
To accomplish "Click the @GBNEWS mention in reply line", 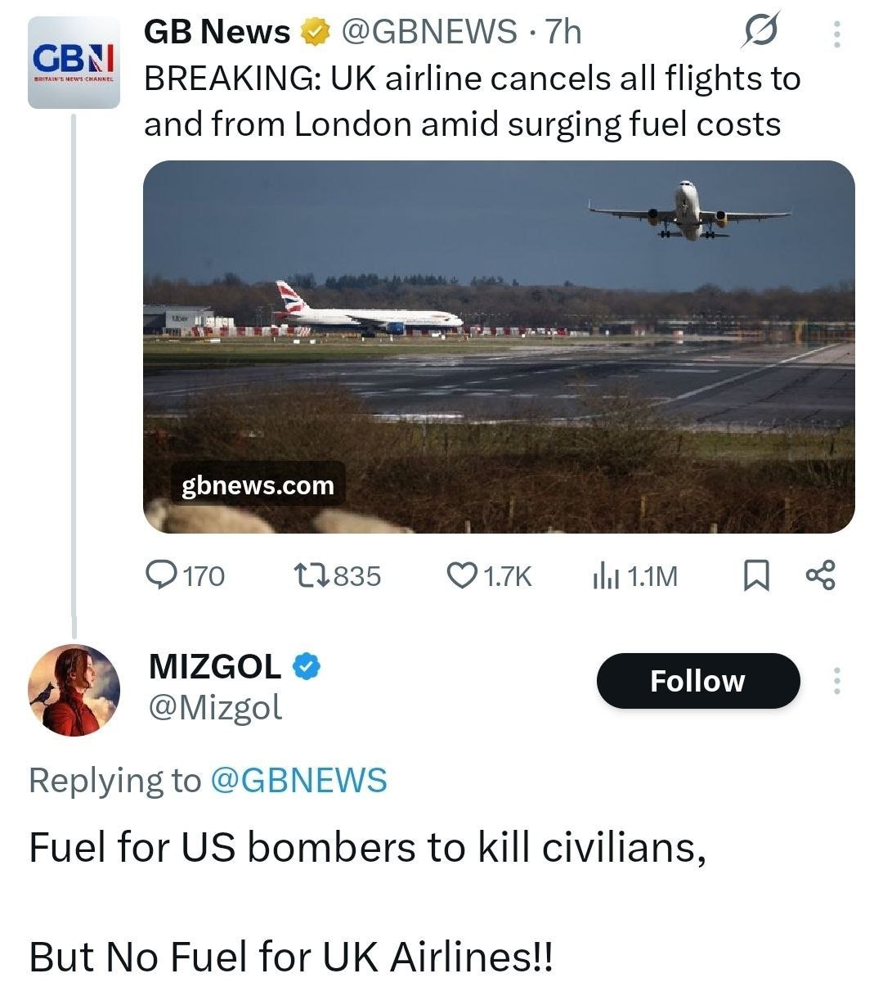I will pos(298,780).
